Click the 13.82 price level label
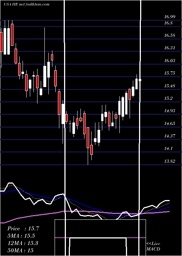 (x=170, y=161)
